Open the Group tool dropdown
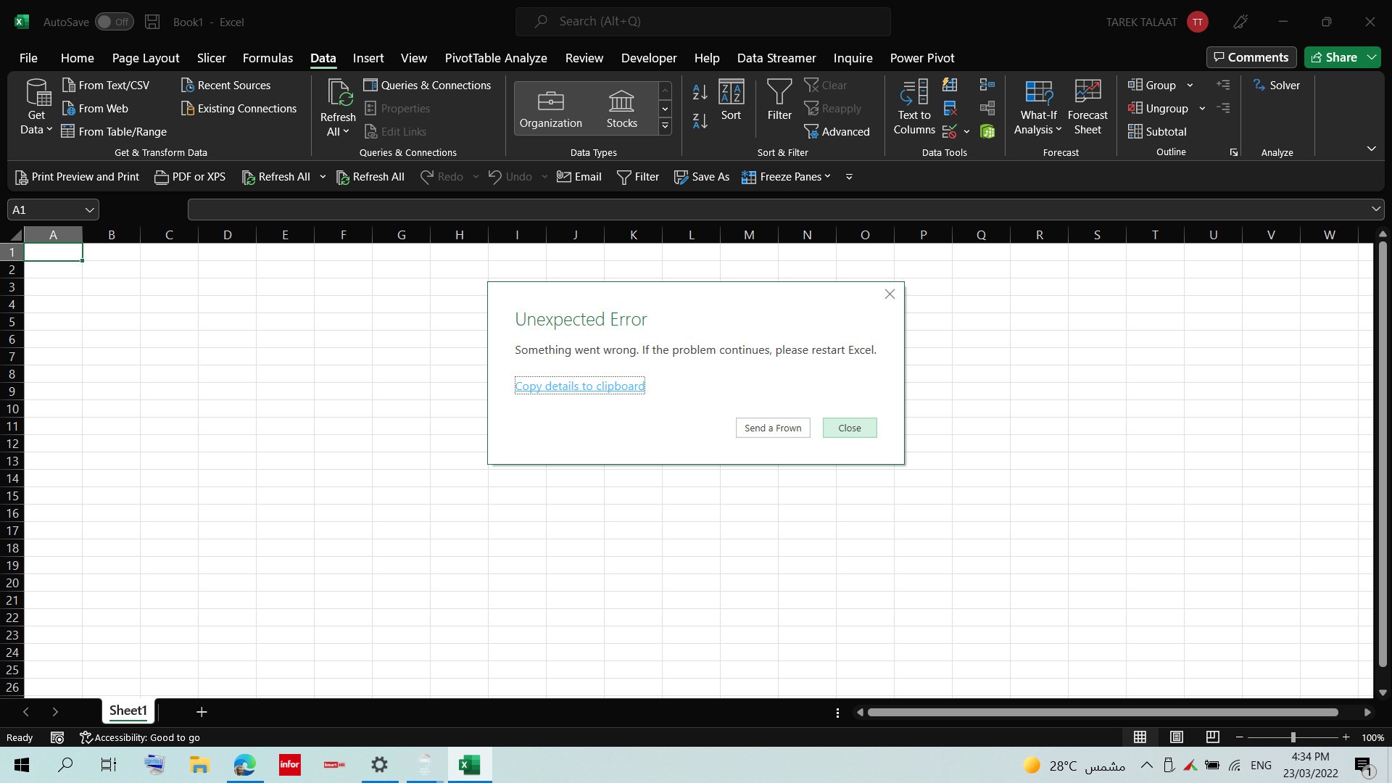The image size is (1392, 783). click(x=1189, y=85)
